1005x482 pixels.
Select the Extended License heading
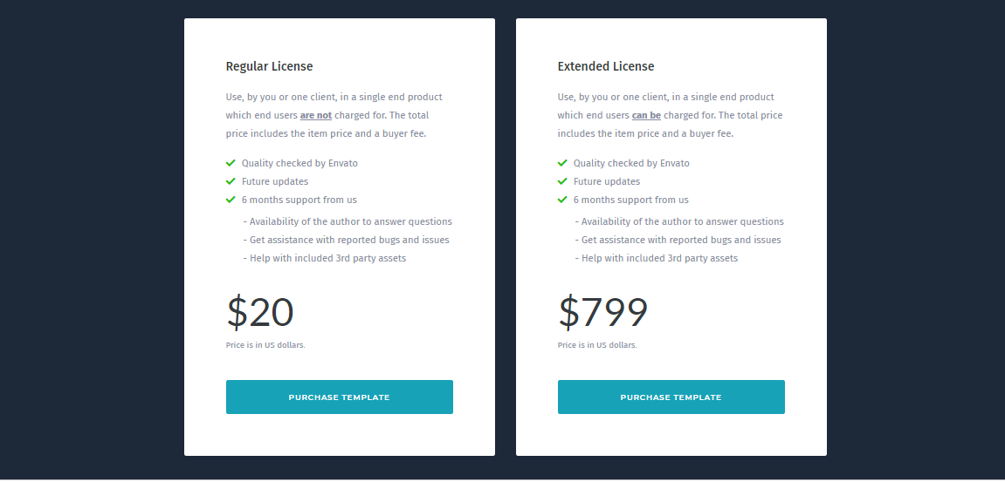pos(606,66)
